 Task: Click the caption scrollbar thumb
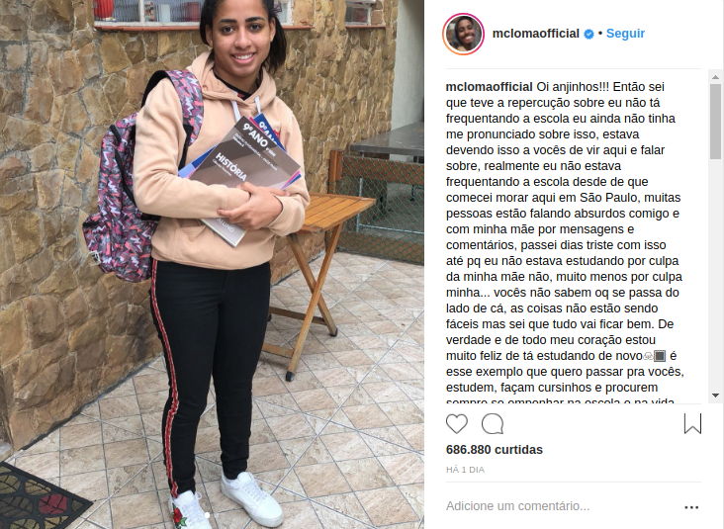click(x=716, y=122)
